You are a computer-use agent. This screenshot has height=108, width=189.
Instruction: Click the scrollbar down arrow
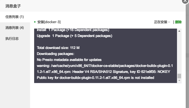click(x=179, y=81)
